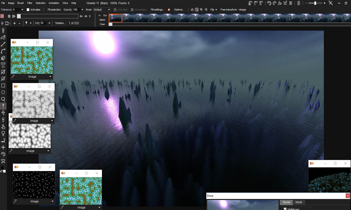Viewport: 351px width, 210px height.
Task: Enable the Anti-alias checkbox near Tolerance
Action: pos(28,10)
